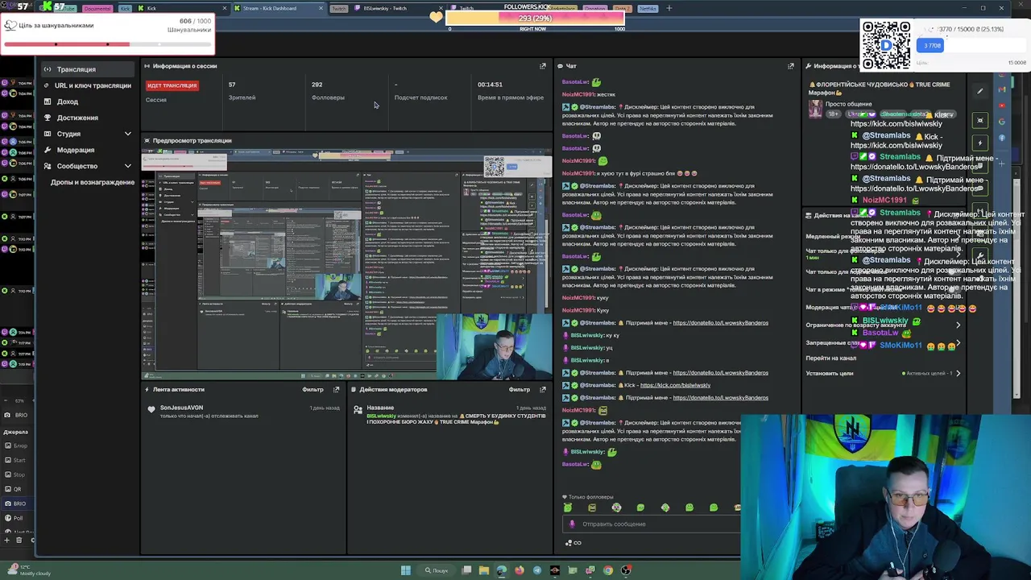Click BasotaLw username in last chat message

(x=575, y=465)
